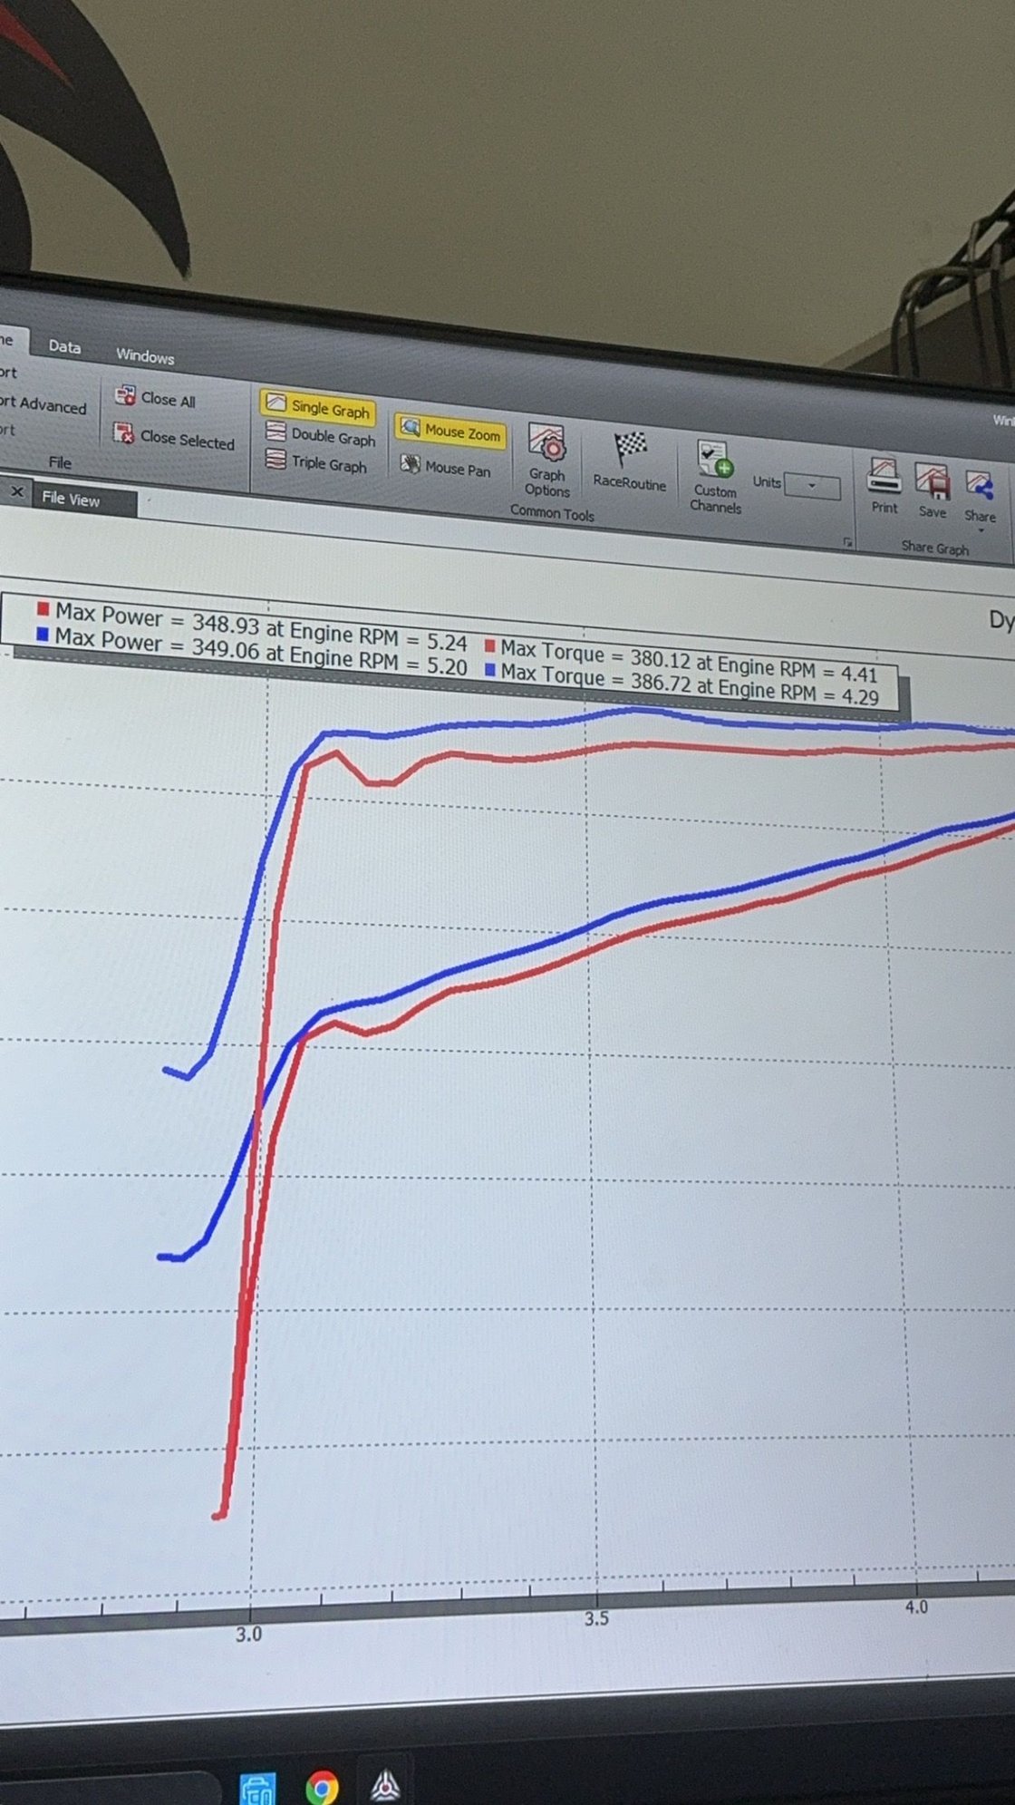Switch to the Data ribbon tab
This screenshot has height=1805, width=1015.
pos(64,346)
